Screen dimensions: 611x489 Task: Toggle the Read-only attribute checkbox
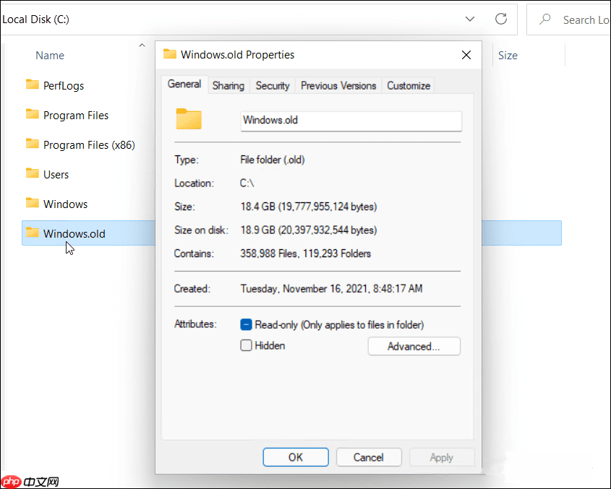(247, 325)
